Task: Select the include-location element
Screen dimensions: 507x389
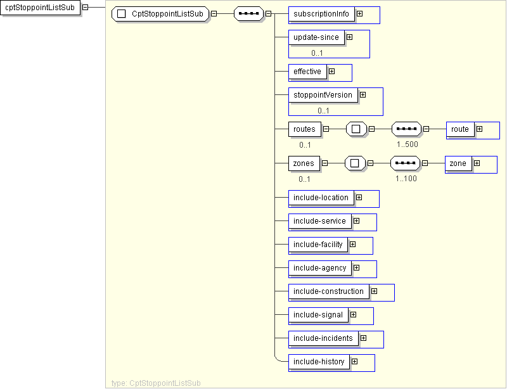Action: click(321, 198)
